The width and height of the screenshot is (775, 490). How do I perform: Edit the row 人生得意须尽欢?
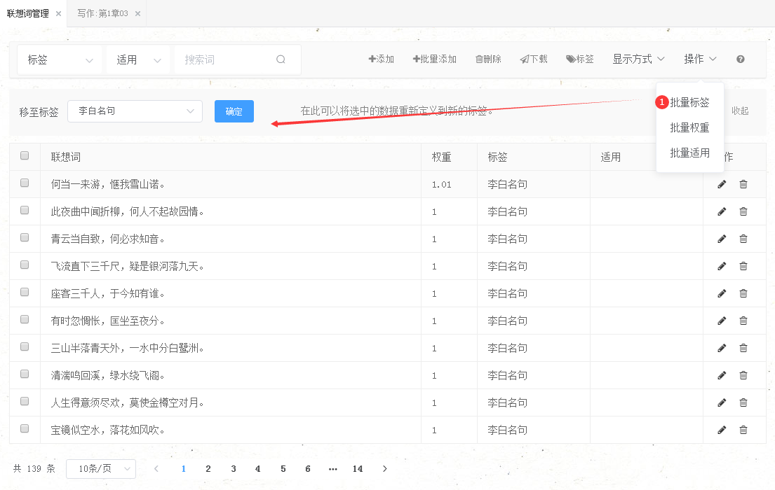tap(722, 402)
